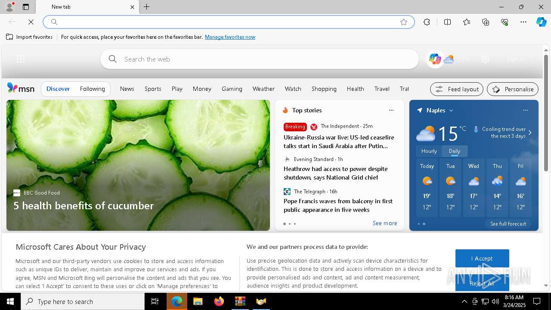Screen dimensions: 551x310
Task: Click the Sign in button
Action: tap(515, 59)
